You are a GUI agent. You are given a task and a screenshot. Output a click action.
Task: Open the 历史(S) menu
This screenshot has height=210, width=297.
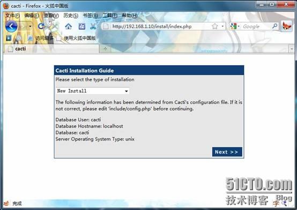pyautogui.click(x=71, y=15)
